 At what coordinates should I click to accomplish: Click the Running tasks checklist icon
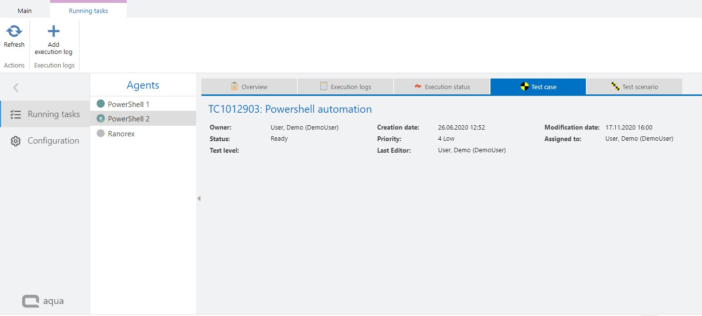15,115
